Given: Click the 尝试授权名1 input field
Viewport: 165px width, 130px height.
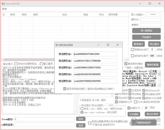Looking at the screenshot, I should [x=95, y=54].
